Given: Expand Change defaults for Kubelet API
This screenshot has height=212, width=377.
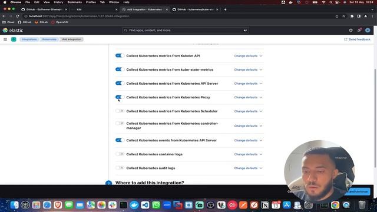Looking at the screenshot, I should (248, 56).
